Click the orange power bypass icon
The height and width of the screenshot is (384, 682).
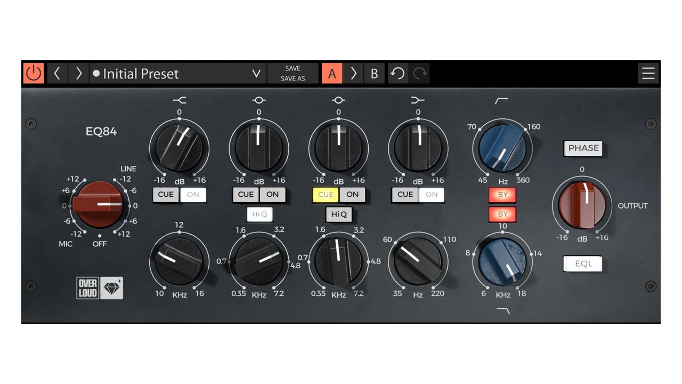pos(33,74)
